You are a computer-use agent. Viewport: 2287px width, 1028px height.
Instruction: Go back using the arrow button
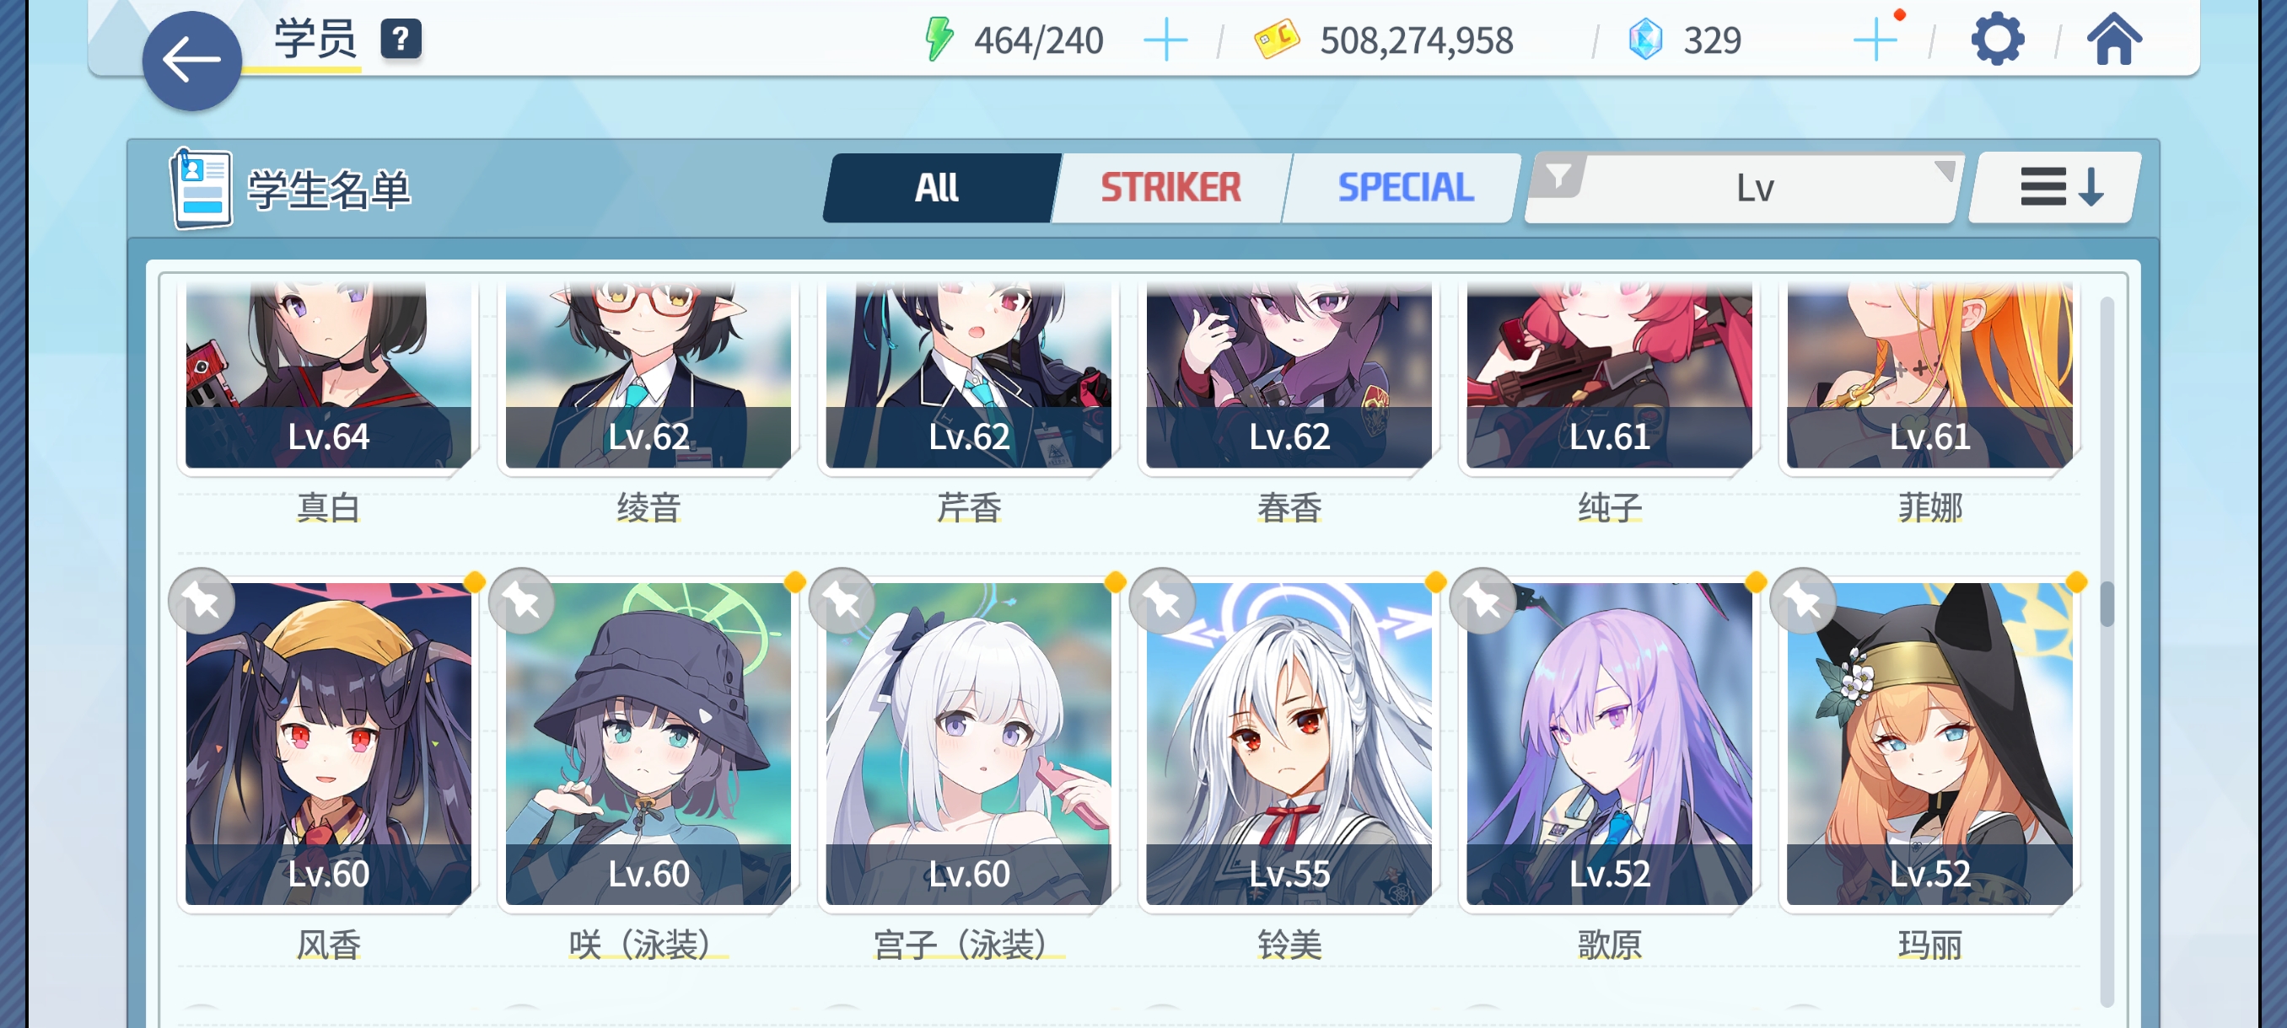(x=191, y=62)
